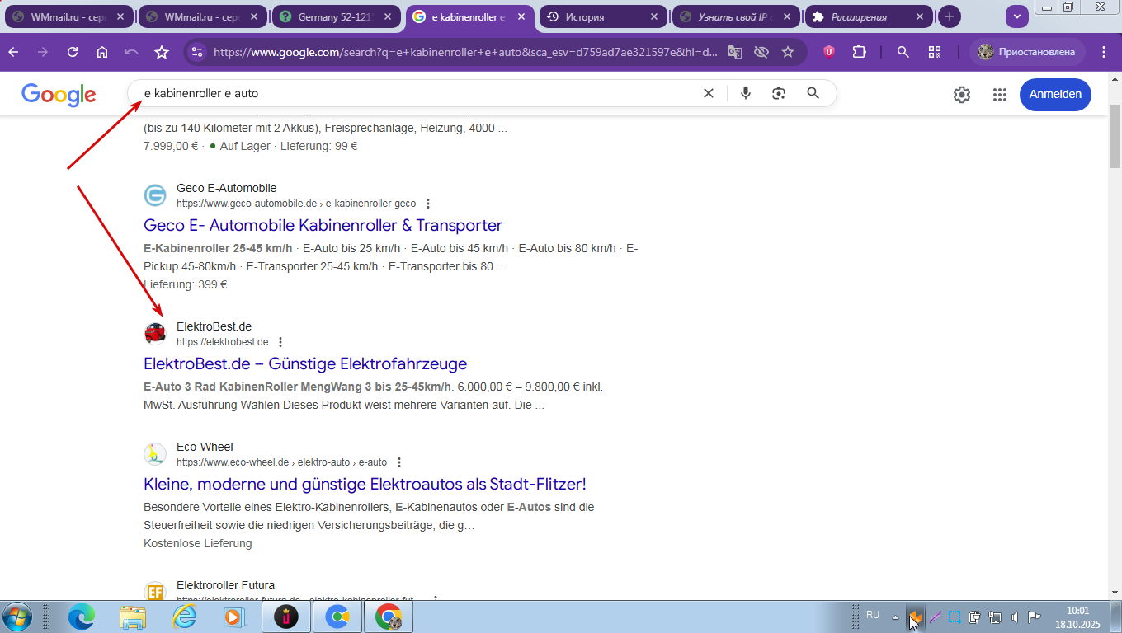Go to the Google logo homepage

59,95
